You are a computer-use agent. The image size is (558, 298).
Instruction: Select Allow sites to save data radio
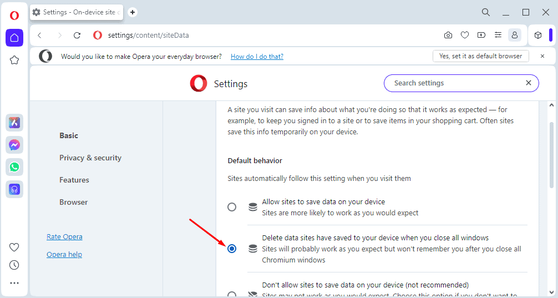(232, 207)
